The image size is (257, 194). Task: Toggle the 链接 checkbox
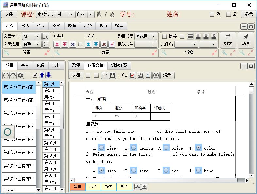(164, 36)
